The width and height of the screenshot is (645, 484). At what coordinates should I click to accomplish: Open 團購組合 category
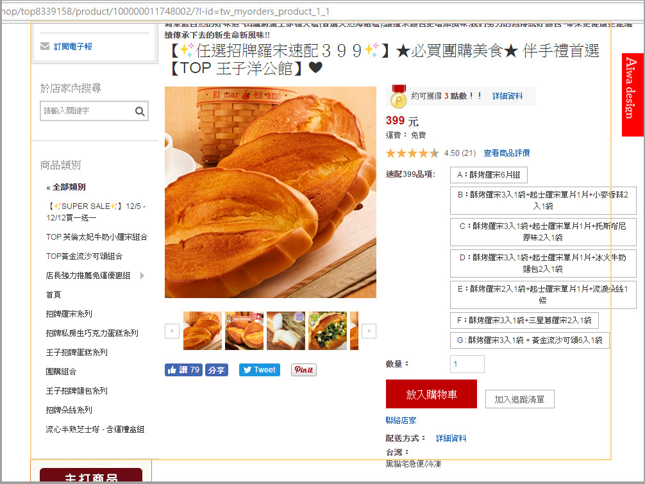62,372
